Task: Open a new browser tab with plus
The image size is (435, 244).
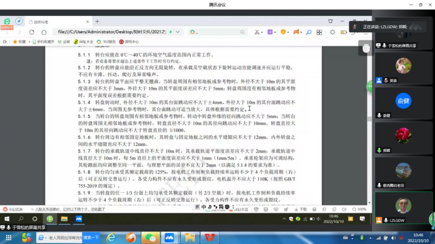Action: pyautogui.click(x=97, y=21)
